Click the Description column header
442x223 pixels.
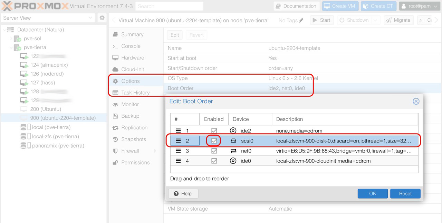345,119
